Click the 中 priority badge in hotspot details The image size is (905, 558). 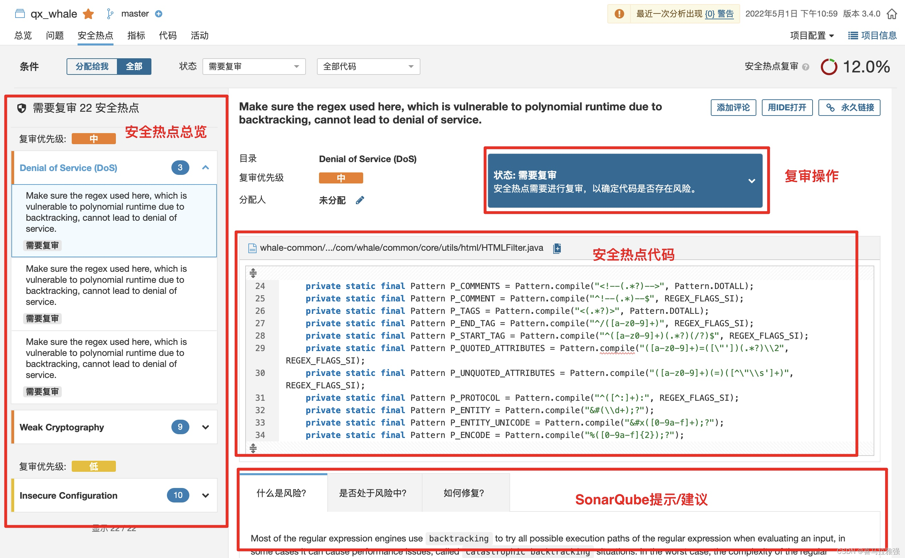coord(341,178)
